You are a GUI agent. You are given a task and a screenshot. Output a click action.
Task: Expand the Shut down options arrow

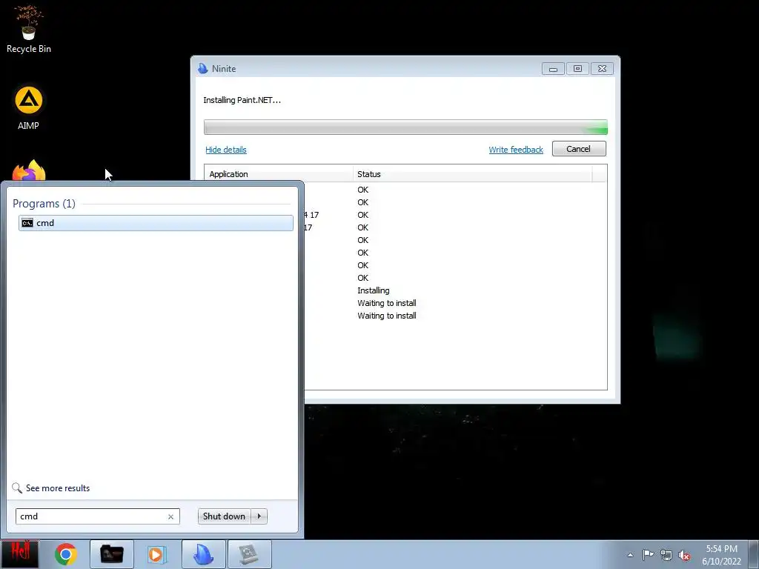point(259,516)
